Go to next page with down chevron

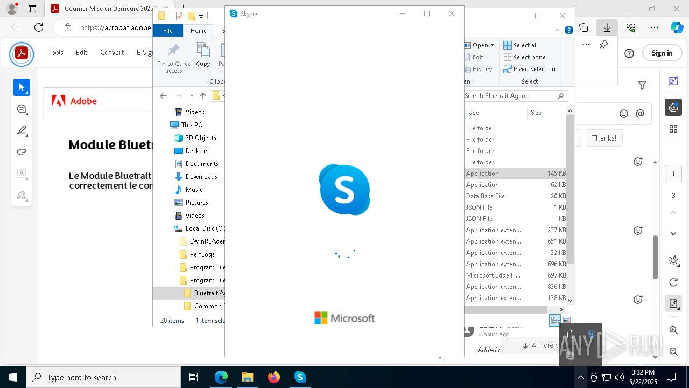(x=673, y=234)
